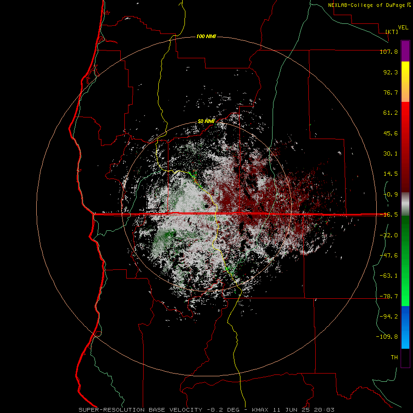The width and height of the screenshot is (413, 413).
Task: Select the 14.5 velocity label
Action: pyautogui.click(x=391, y=174)
